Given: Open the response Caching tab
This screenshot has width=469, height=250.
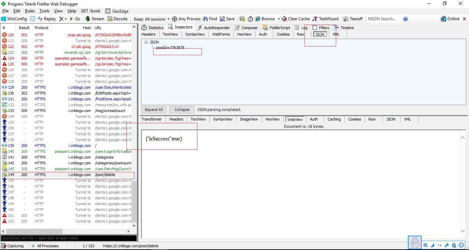Looking at the screenshot, I should 334,119.
